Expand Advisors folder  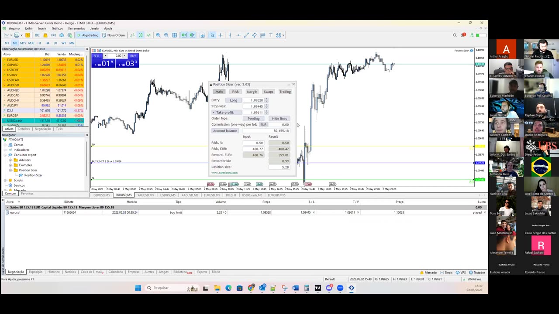pos(10,160)
